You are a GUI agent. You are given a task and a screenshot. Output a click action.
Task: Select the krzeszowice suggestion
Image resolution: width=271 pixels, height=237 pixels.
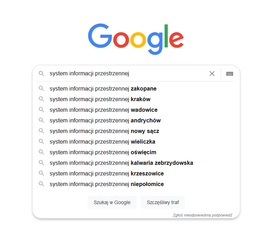click(x=136, y=173)
